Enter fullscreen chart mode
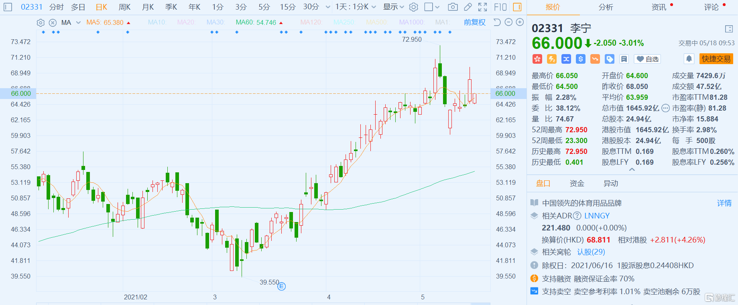 (483, 7)
